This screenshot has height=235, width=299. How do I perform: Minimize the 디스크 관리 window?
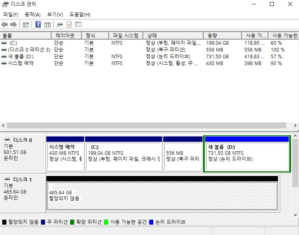coord(254,4)
